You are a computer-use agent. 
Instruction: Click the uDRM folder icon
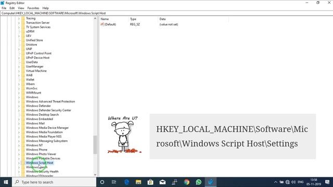[x=23, y=31]
